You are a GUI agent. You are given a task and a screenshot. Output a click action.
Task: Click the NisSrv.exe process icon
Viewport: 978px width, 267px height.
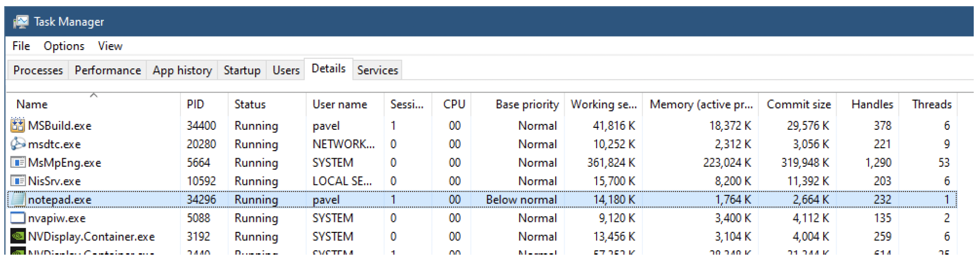point(18,181)
